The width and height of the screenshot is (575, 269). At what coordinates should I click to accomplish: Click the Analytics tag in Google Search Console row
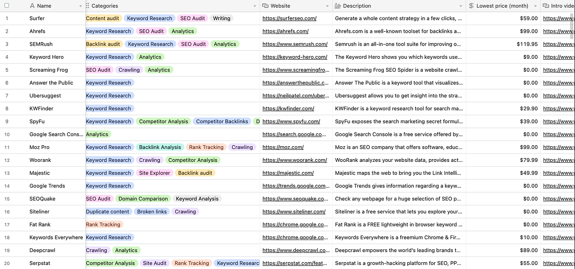tap(97, 134)
